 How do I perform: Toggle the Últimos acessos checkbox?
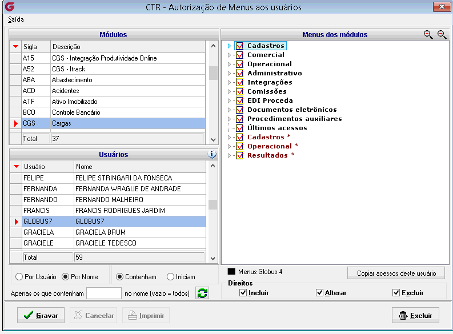click(x=239, y=128)
